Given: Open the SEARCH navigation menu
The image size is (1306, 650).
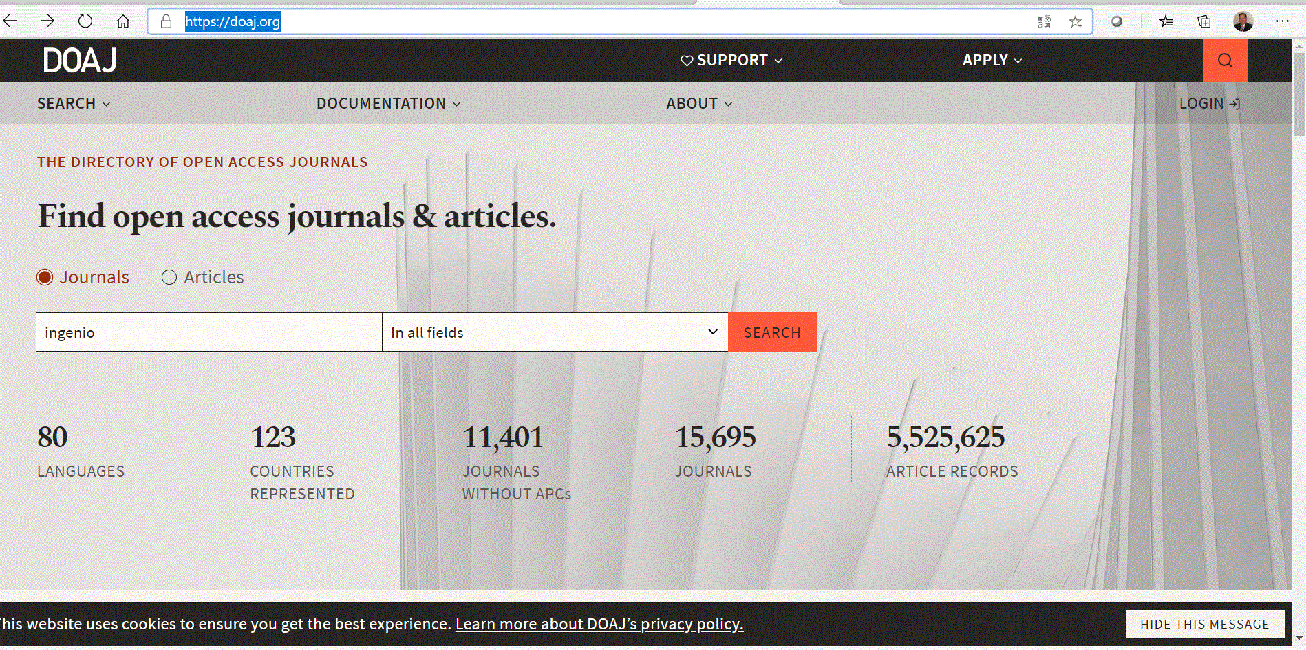Looking at the screenshot, I should [x=66, y=104].
